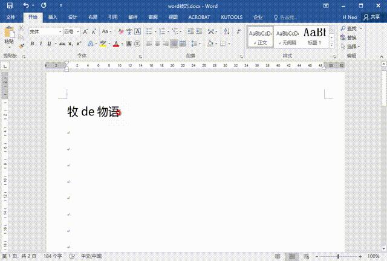The height and width of the screenshot is (261, 387).
Task: Toggle strikethrough formatting
Action: point(62,43)
